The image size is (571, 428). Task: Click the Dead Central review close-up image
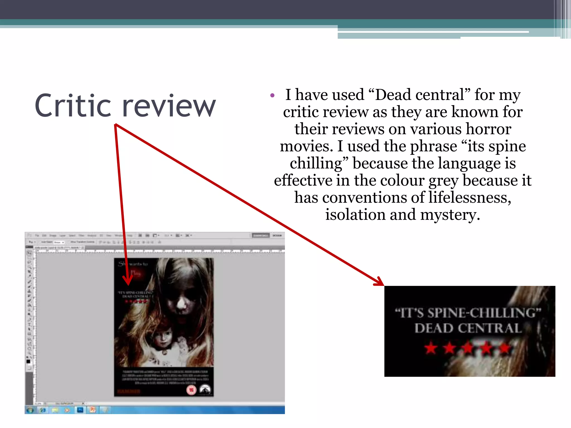[x=470, y=331]
